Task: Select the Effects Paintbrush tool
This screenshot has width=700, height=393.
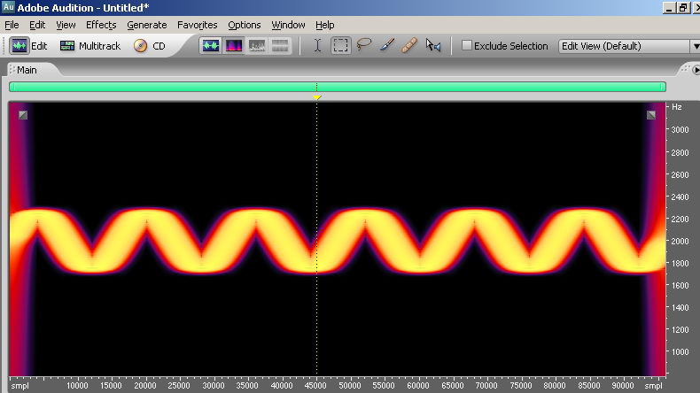Action: click(387, 46)
